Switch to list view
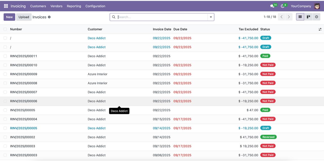Screen dimensions: 324x161 300,17
